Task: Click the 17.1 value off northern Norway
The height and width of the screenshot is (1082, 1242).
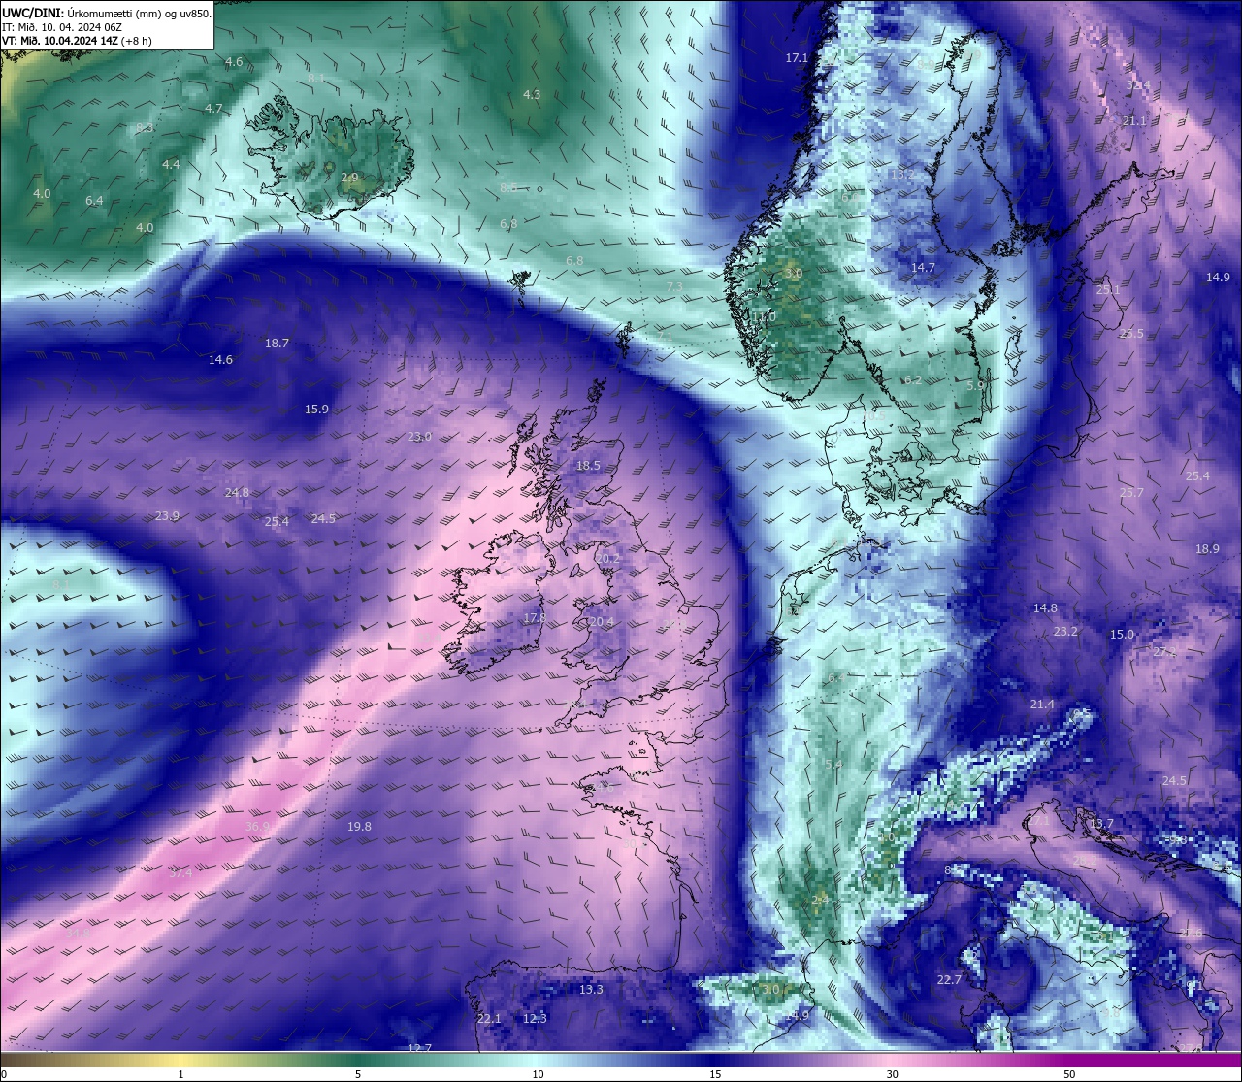Action: [x=797, y=58]
